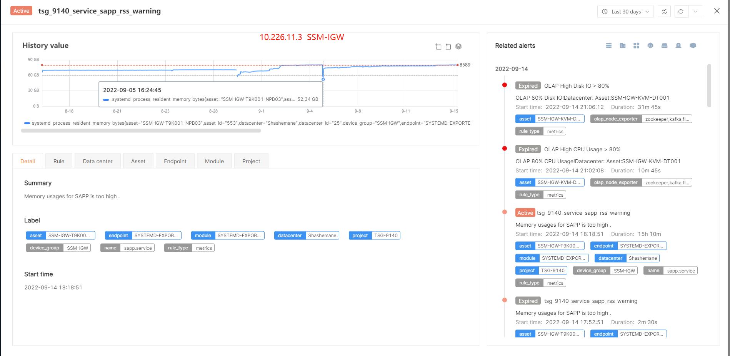Click the rows list icon in Related alerts

(608, 45)
